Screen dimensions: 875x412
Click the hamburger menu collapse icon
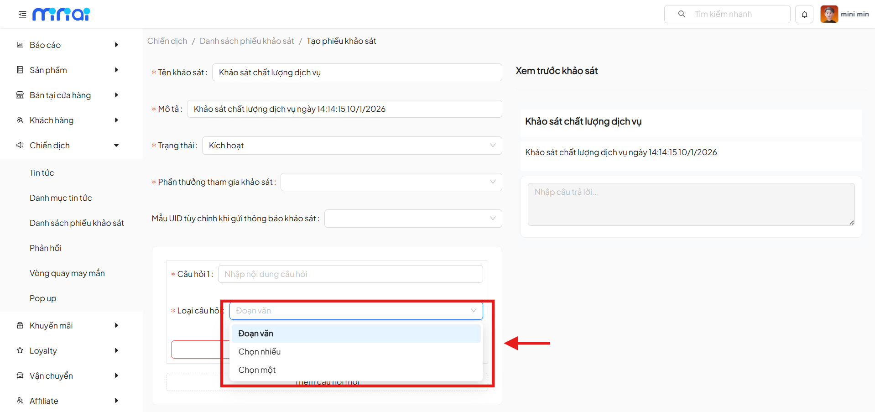(x=22, y=15)
